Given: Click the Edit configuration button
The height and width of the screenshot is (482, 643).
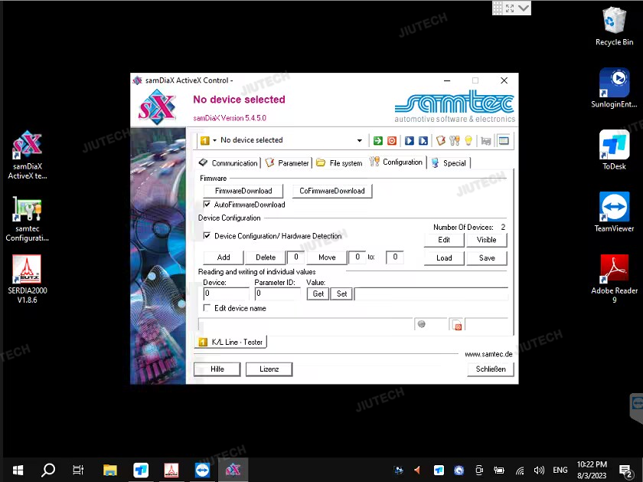Looking at the screenshot, I should click(444, 240).
